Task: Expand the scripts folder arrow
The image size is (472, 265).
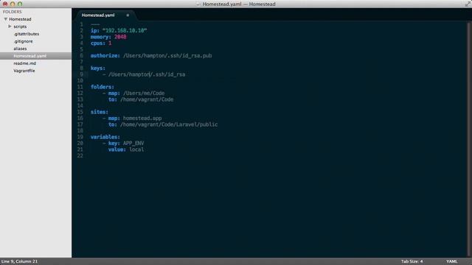Action: click(x=10, y=26)
